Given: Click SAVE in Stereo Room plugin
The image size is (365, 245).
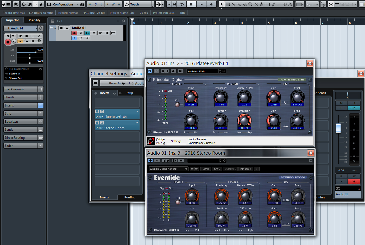Looking at the screenshot, I should [x=217, y=169].
